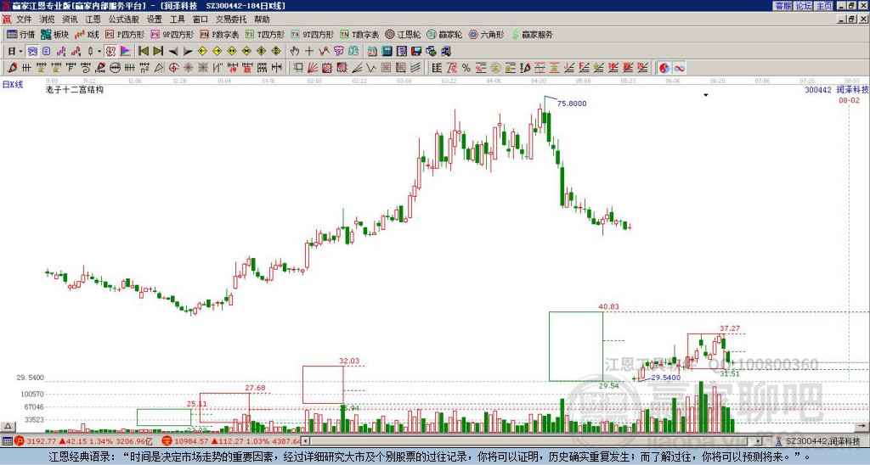Expand the candlestick style dropdown arrow

point(99,52)
